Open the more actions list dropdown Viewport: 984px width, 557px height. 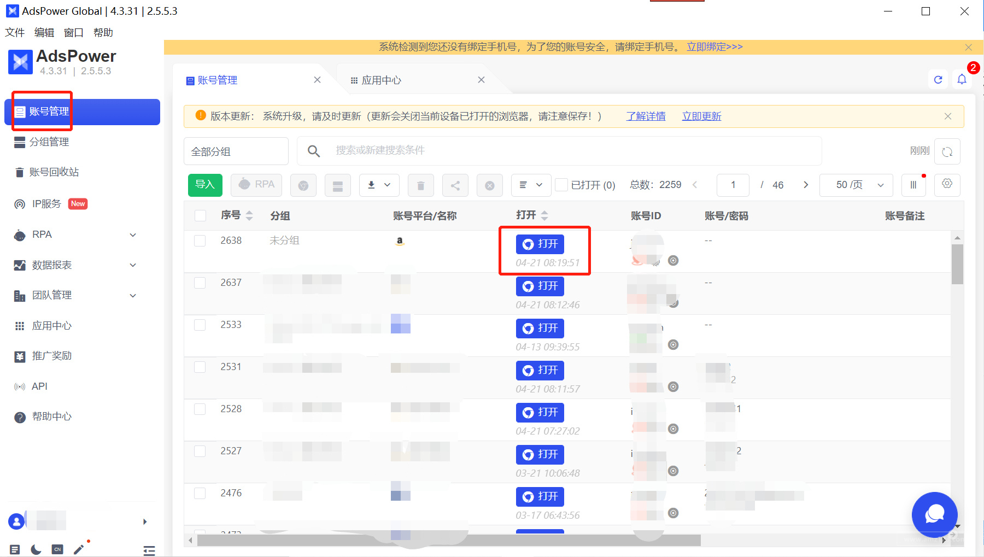pos(531,185)
